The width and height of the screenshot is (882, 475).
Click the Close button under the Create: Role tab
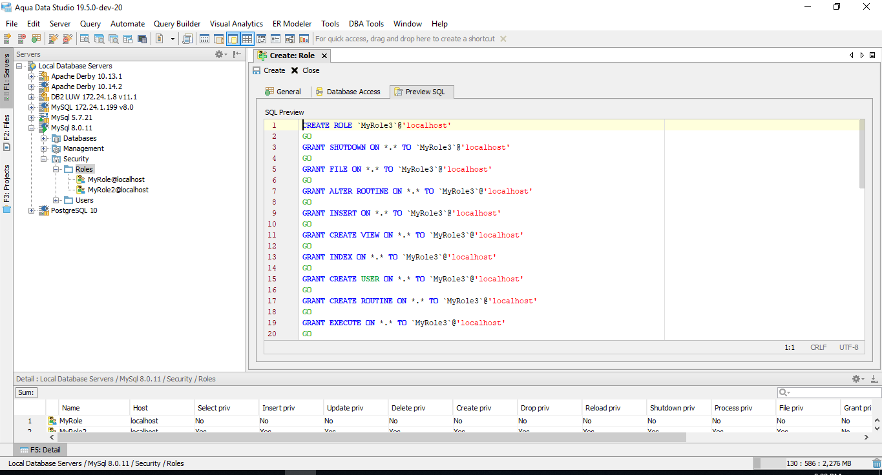coord(305,70)
